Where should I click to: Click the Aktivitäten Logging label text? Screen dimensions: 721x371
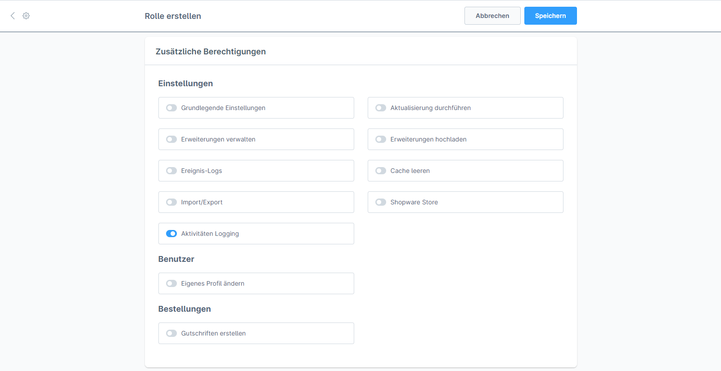(210, 234)
